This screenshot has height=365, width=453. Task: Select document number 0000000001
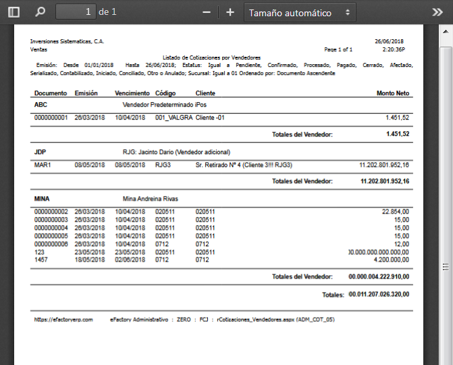(51, 118)
